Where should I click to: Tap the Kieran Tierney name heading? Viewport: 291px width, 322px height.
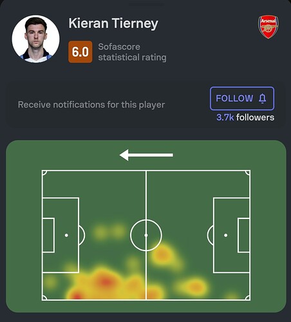point(113,23)
